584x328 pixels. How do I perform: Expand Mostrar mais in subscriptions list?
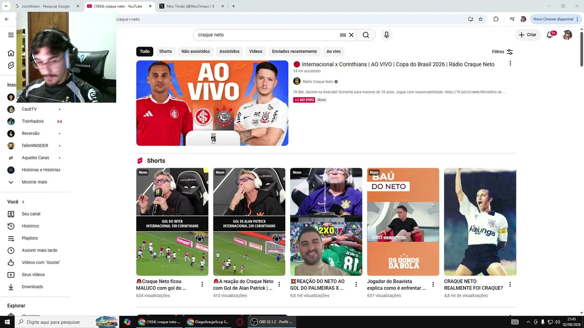coord(35,182)
